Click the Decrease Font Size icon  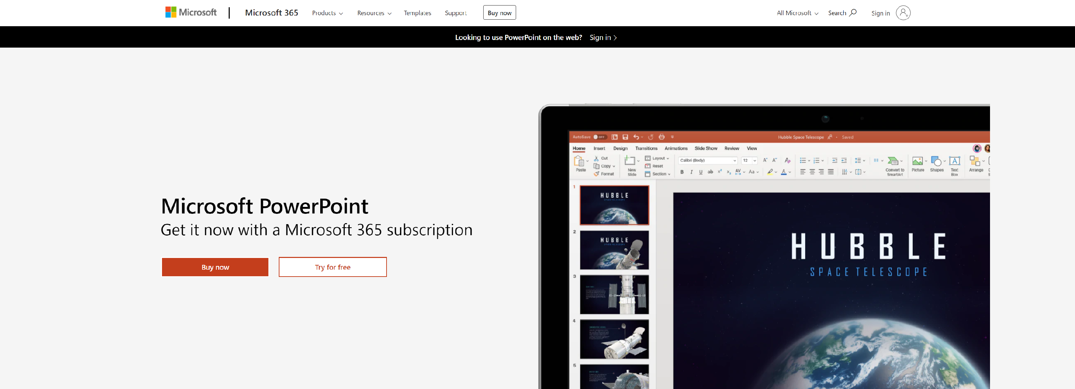coord(774,160)
